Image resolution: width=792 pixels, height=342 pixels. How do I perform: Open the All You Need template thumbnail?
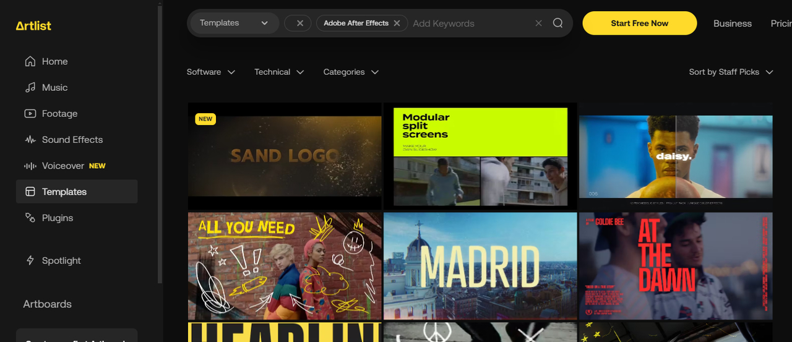(x=285, y=266)
